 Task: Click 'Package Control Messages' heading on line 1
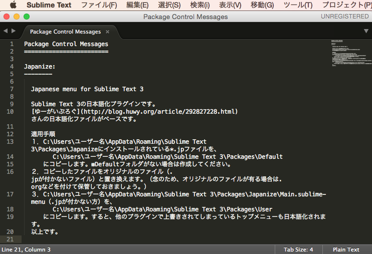(x=66, y=44)
